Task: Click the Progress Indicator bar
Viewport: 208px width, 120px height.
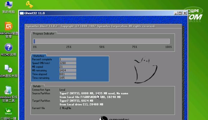Action: [101, 41]
